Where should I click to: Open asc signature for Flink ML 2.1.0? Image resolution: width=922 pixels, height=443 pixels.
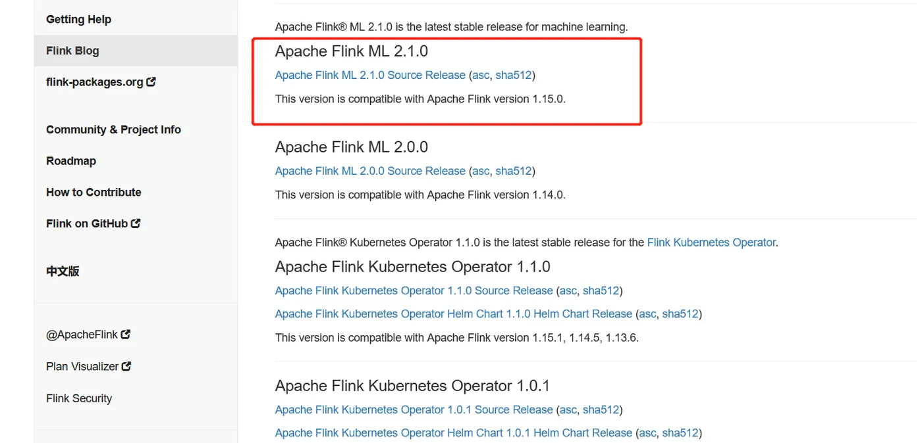pos(481,75)
